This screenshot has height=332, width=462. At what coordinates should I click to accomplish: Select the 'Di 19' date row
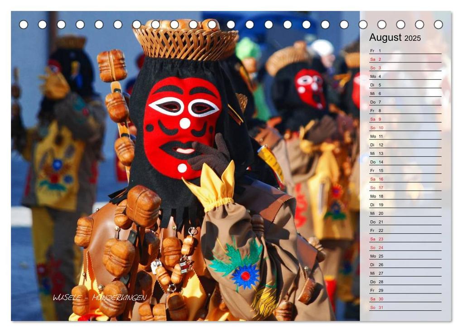(405, 204)
